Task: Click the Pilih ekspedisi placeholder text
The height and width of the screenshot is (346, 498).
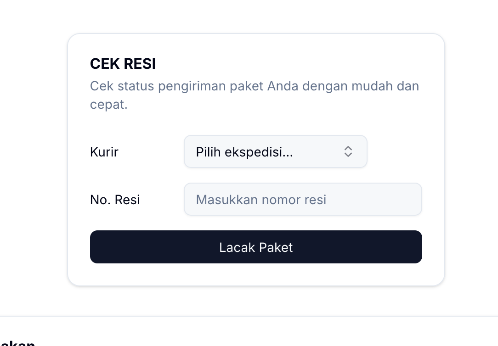Action: pyautogui.click(x=244, y=151)
